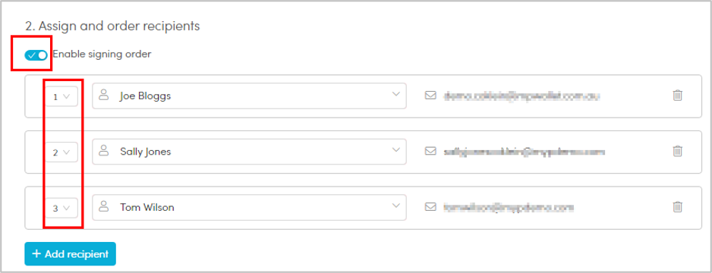The height and width of the screenshot is (273, 712).
Task: Click the envelope icon in Tom Wilson row
Action: pos(430,207)
